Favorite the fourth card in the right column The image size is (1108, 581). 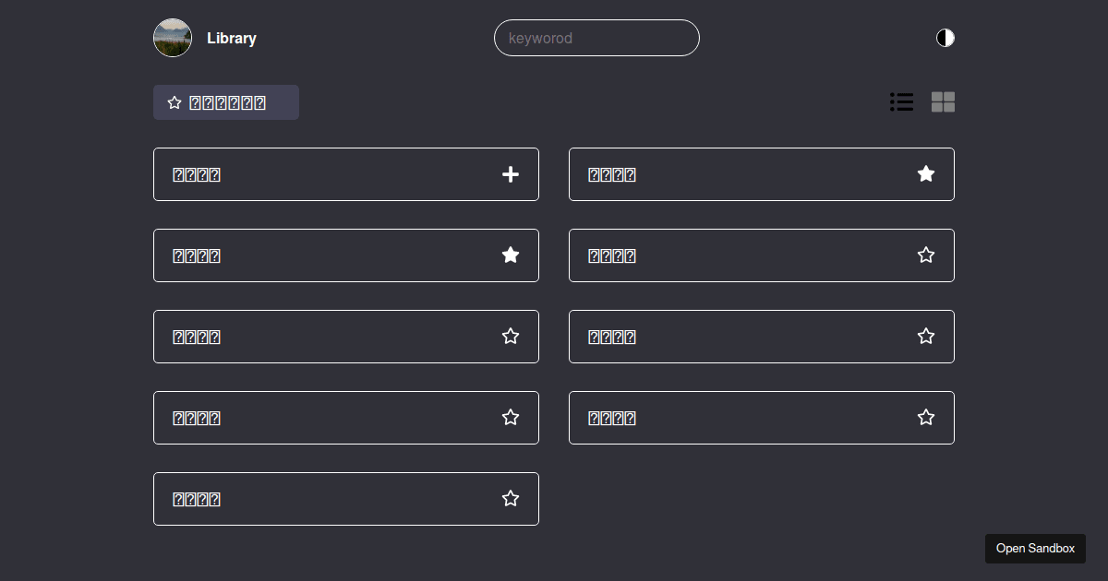pyautogui.click(x=926, y=417)
